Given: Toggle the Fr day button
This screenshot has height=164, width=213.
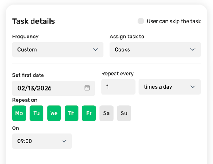Looking at the screenshot, I should [89, 113].
